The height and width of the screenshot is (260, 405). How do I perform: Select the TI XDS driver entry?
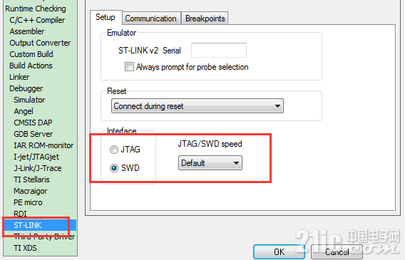(x=25, y=248)
